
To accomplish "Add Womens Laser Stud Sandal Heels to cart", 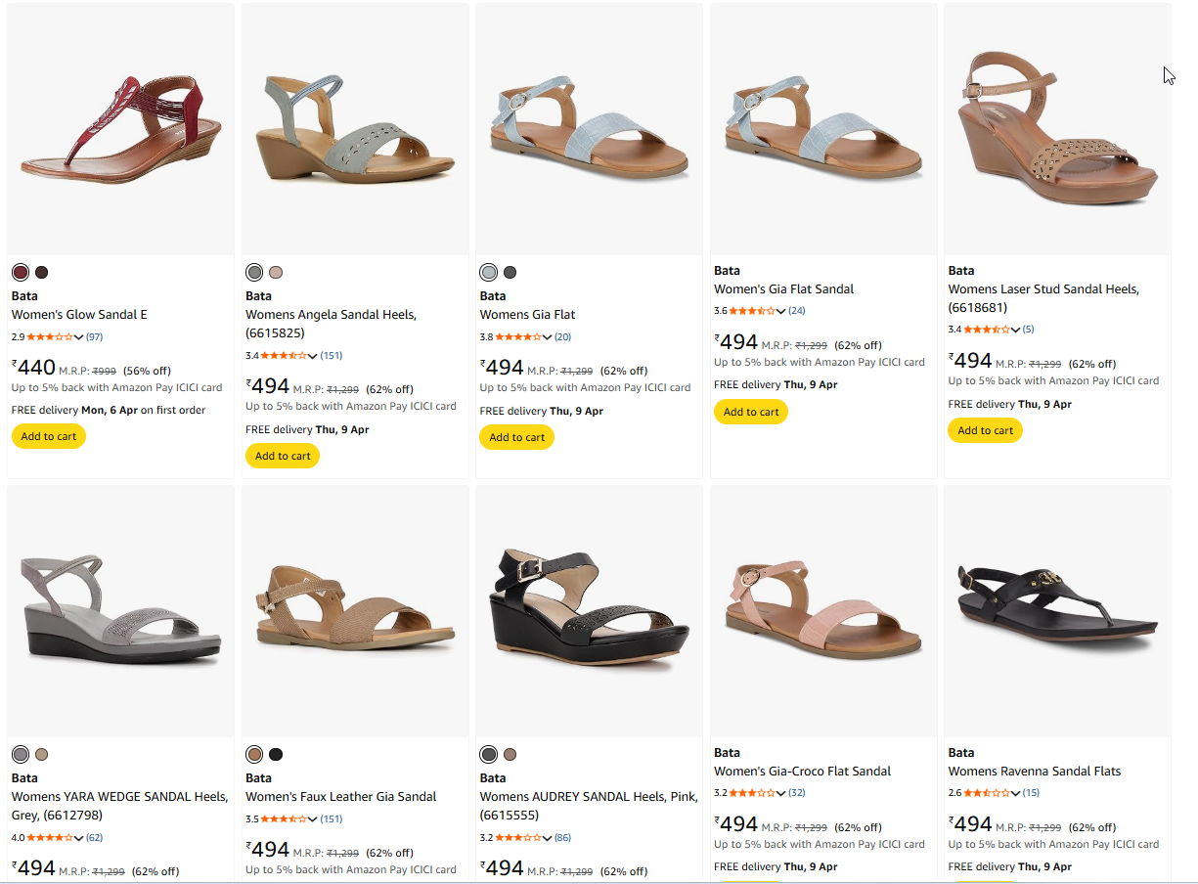I will [x=985, y=430].
